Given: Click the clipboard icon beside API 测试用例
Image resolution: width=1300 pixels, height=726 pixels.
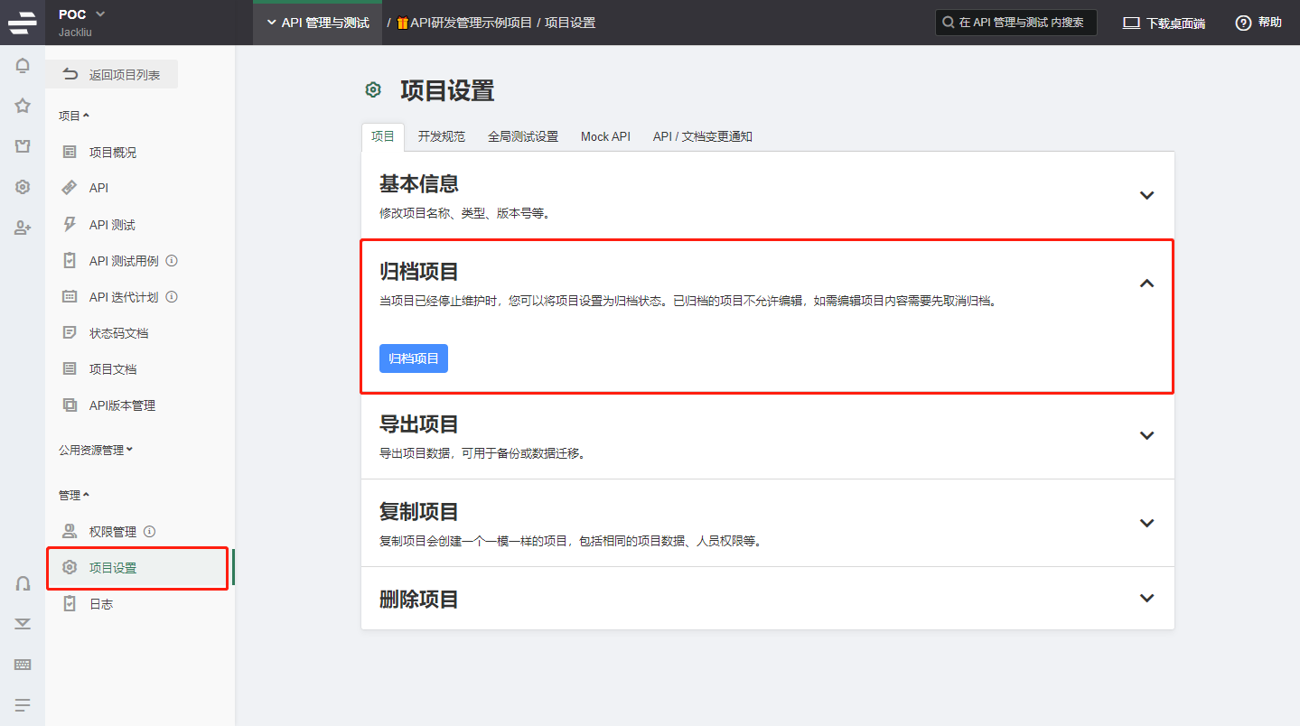Looking at the screenshot, I should 70,260.
